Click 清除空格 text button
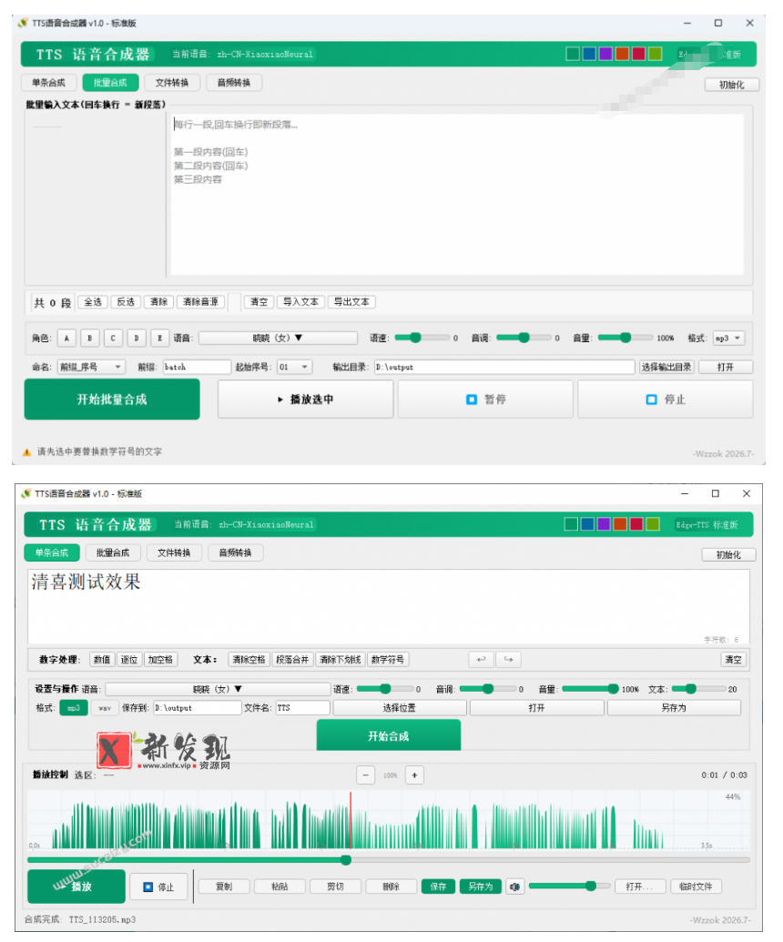The image size is (783, 942). click(249, 660)
